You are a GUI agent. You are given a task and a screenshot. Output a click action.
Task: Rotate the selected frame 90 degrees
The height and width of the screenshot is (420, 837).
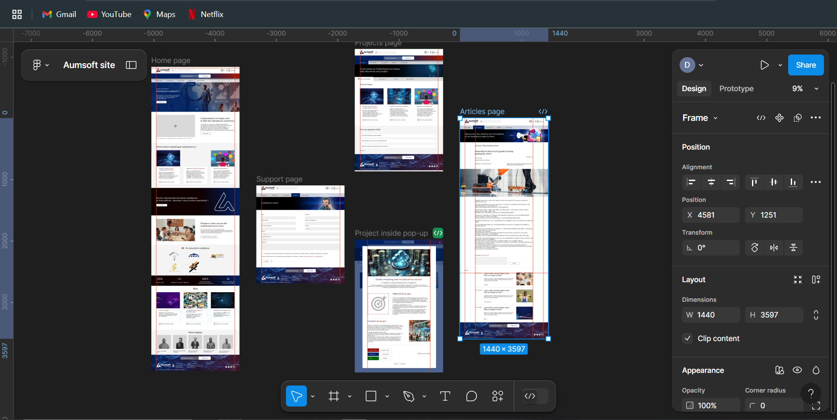pos(755,248)
